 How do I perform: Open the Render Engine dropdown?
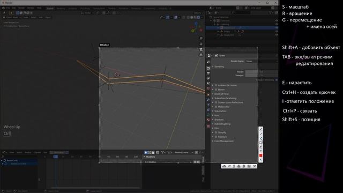point(261,61)
